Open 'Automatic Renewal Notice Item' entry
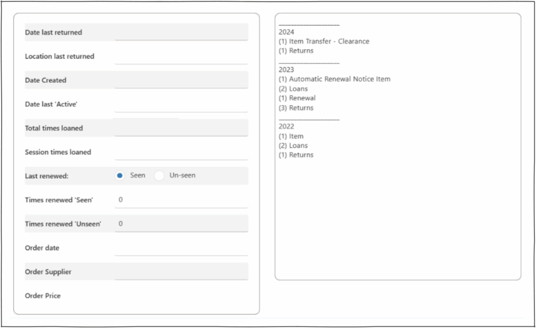This screenshot has height=328, width=536. pyautogui.click(x=334, y=79)
